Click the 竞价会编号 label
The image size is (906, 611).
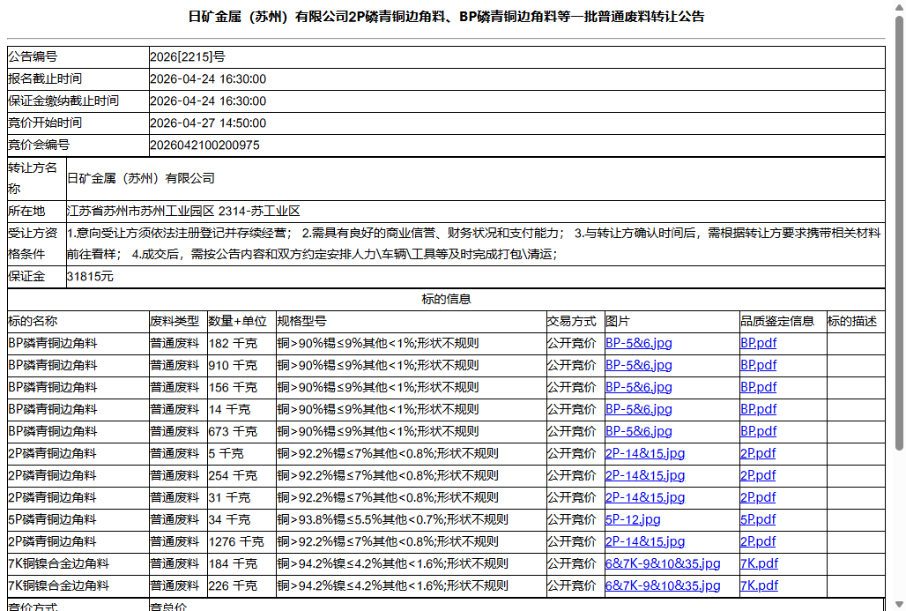pyautogui.click(x=39, y=145)
